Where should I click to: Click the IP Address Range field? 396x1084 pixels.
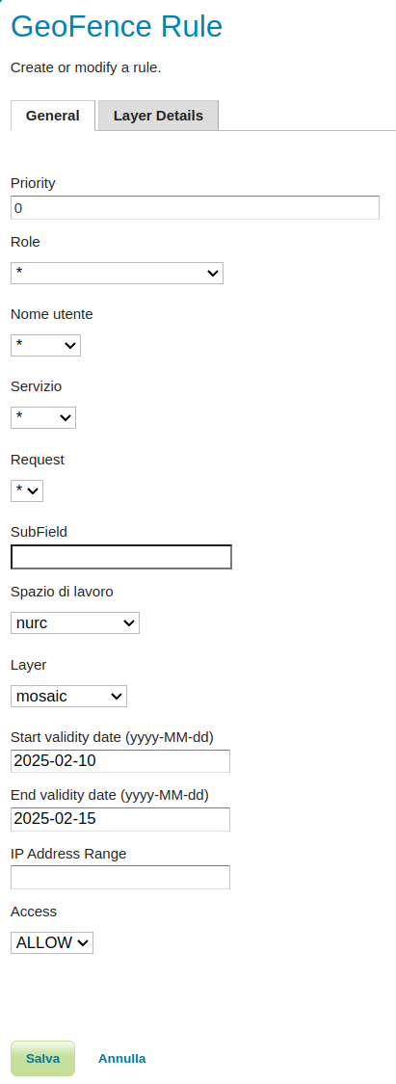point(120,877)
